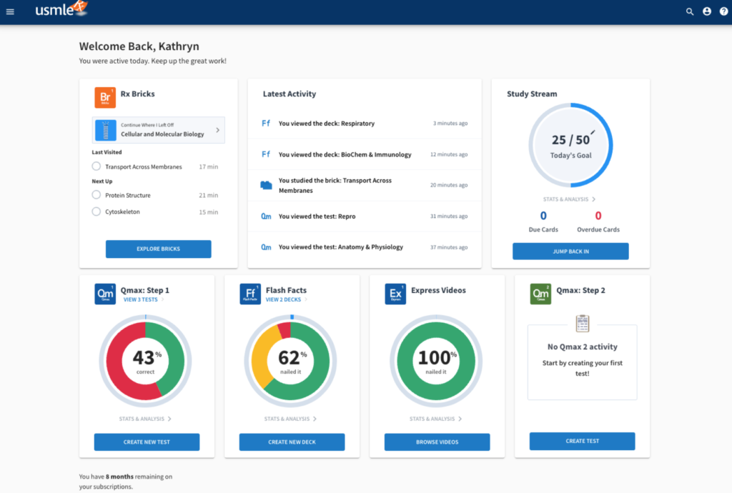Click the Express Videos Ex icon
732x493 pixels.
pyautogui.click(x=395, y=294)
